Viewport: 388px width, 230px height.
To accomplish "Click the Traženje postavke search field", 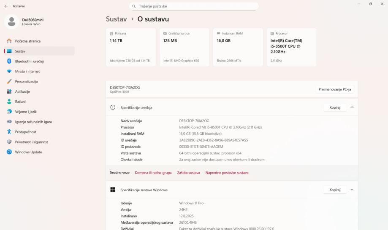I will coord(194,6).
